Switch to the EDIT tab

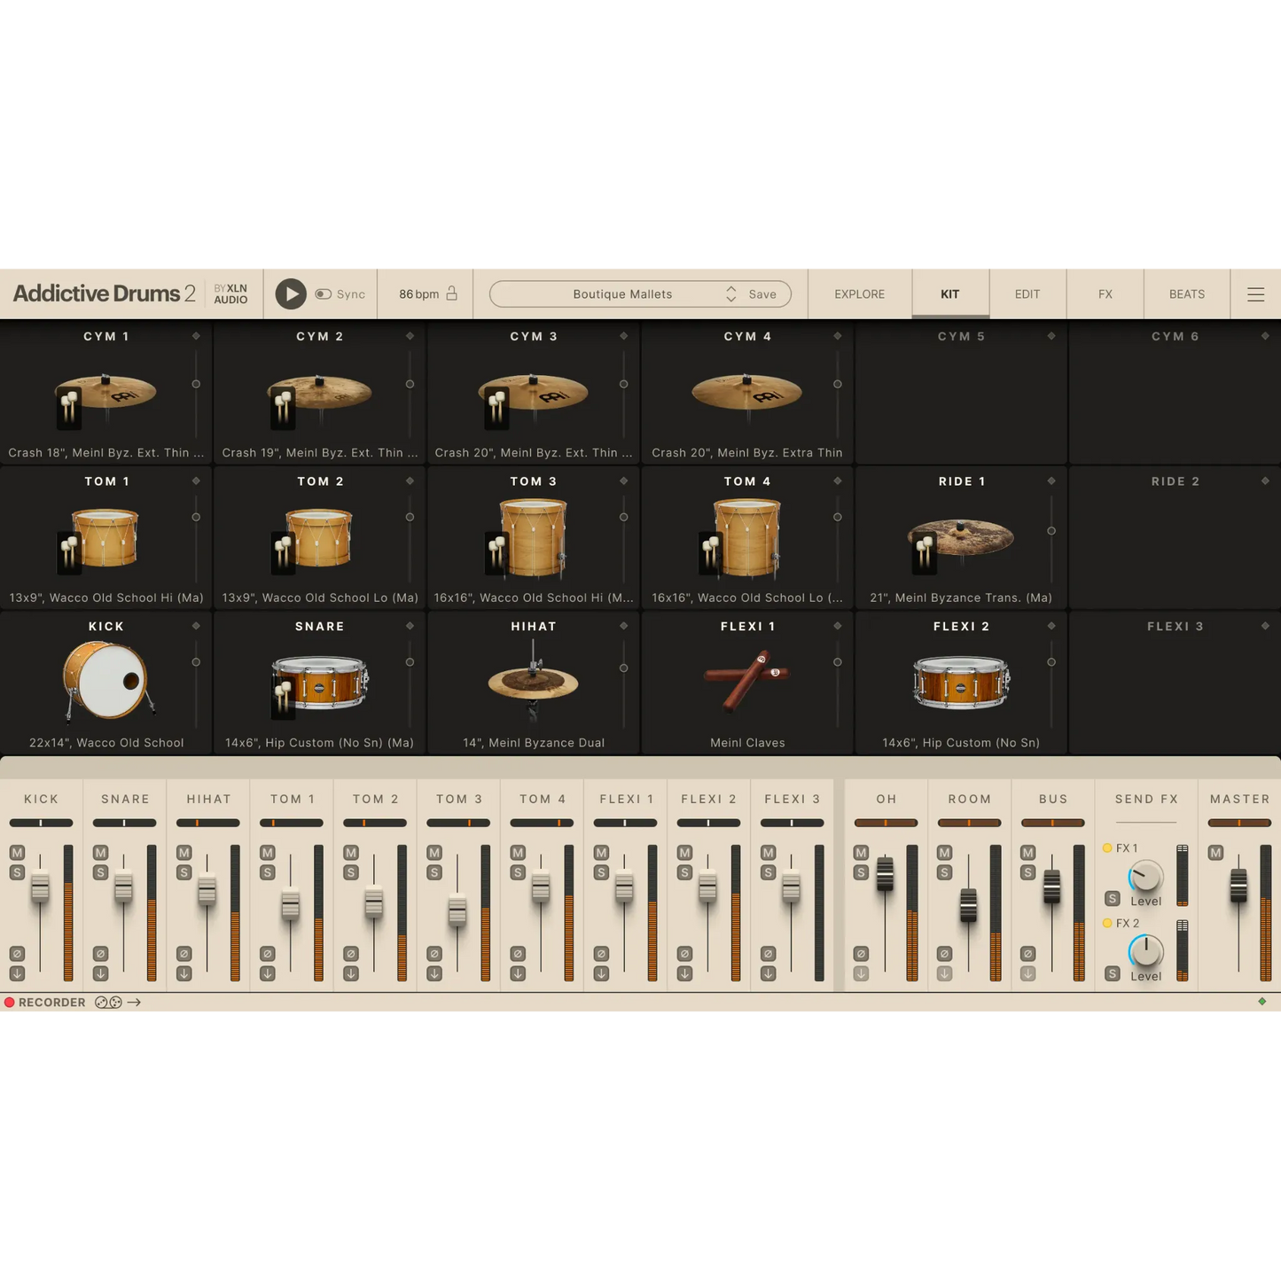tap(1027, 293)
